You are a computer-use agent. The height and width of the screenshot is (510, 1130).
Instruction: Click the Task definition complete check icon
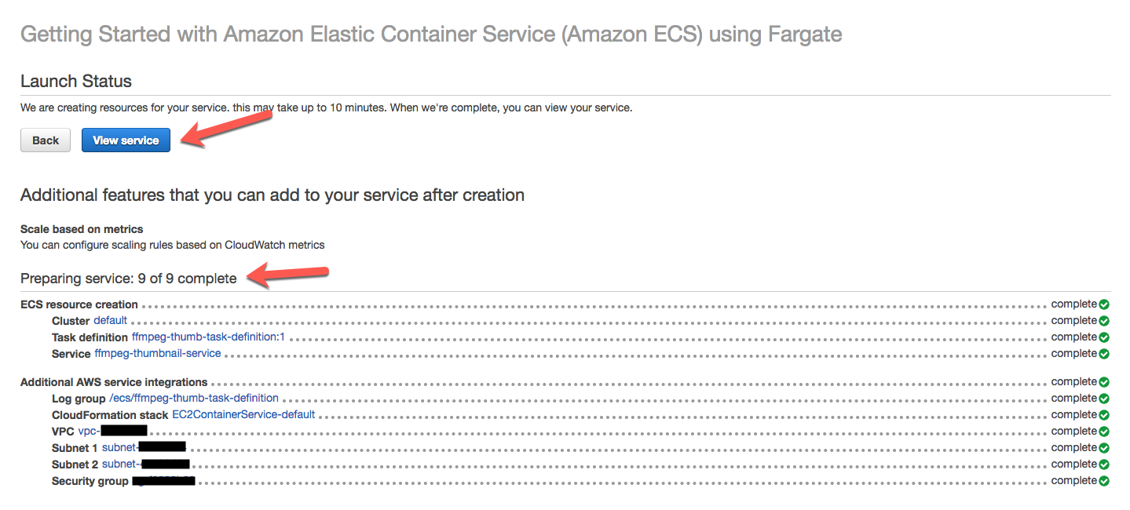click(x=1104, y=337)
